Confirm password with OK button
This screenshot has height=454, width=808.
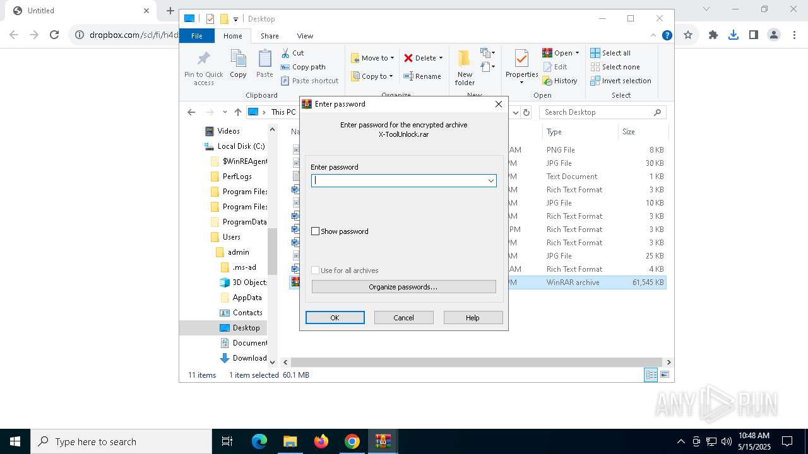[x=335, y=318]
